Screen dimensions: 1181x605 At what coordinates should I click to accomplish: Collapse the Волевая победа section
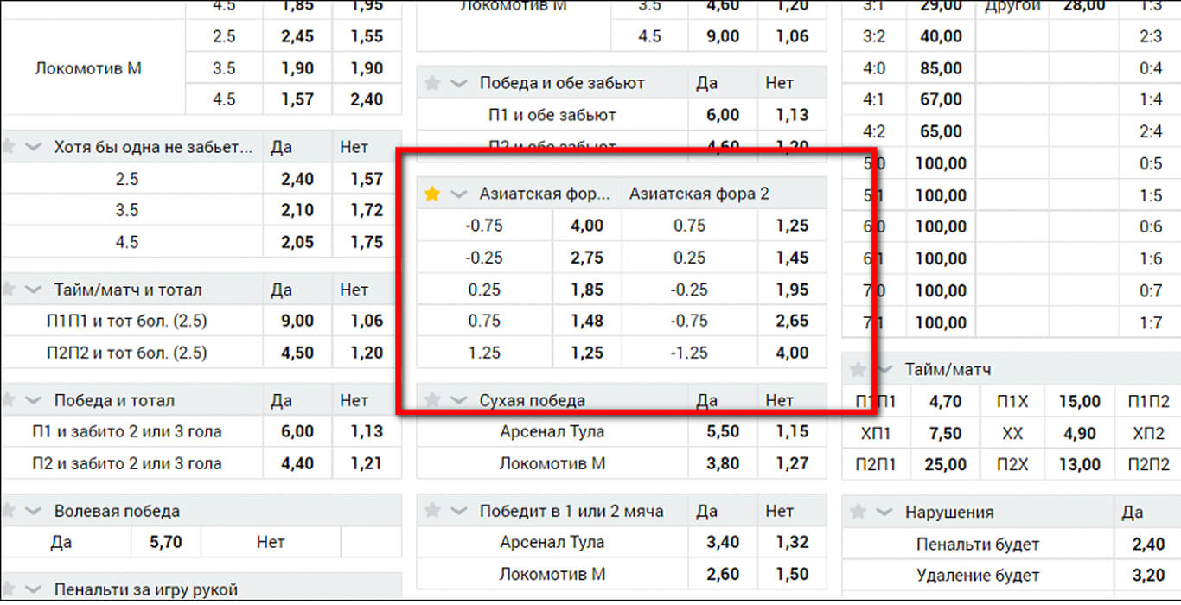(33, 511)
